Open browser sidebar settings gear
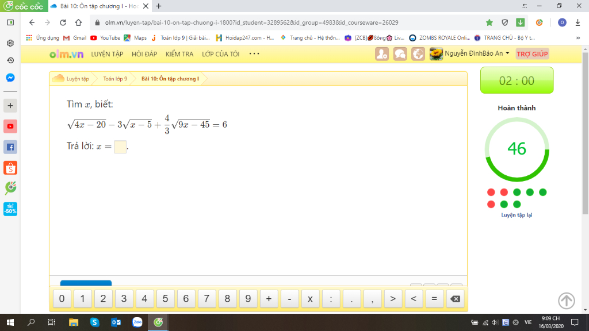The width and height of the screenshot is (589, 331). pyautogui.click(x=10, y=43)
